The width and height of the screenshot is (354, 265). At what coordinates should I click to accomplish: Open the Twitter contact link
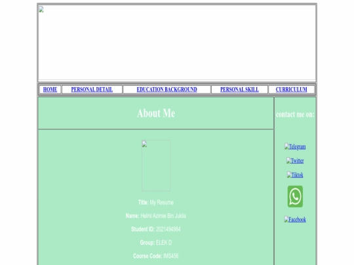click(x=295, y=161)
